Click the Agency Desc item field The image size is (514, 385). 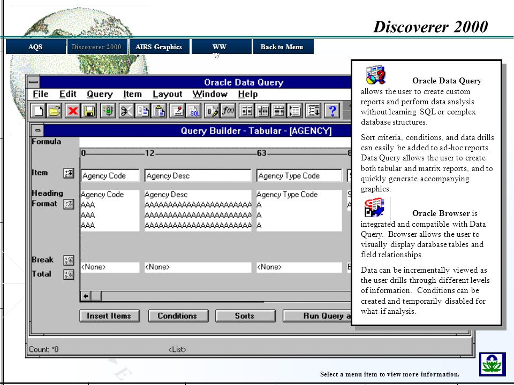(198, 176)
